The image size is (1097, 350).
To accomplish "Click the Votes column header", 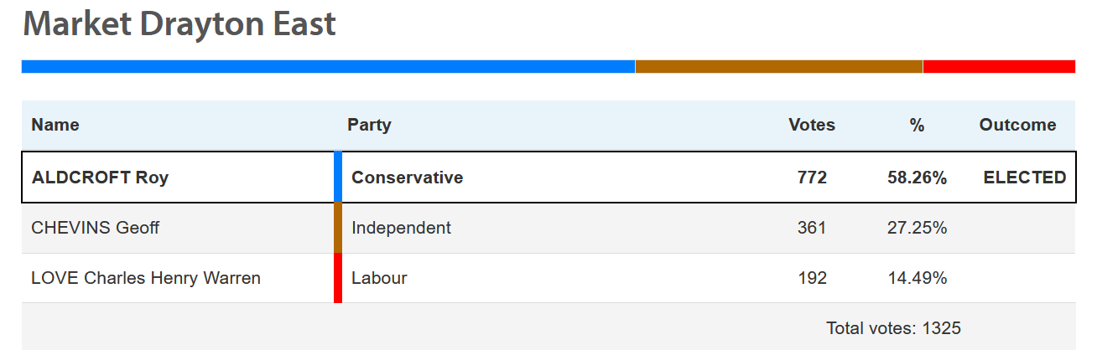I will (812, 125).
